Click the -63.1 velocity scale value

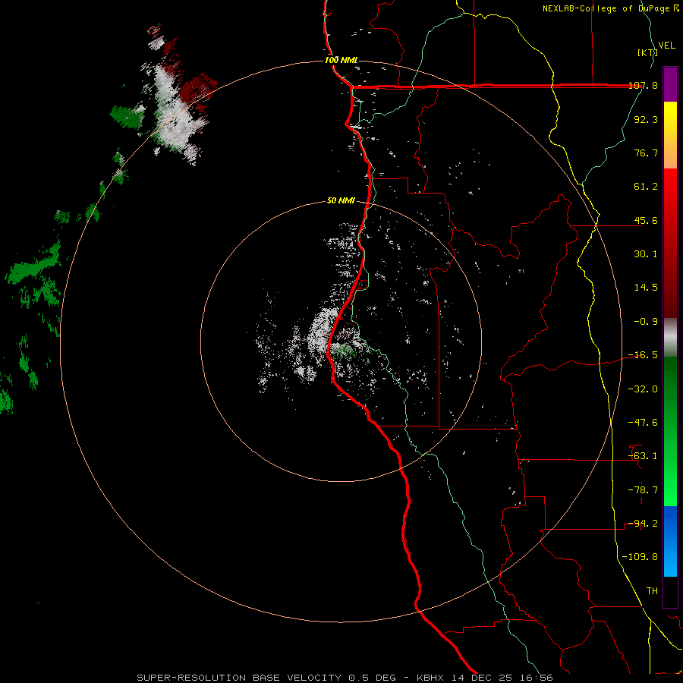[643, 456]
